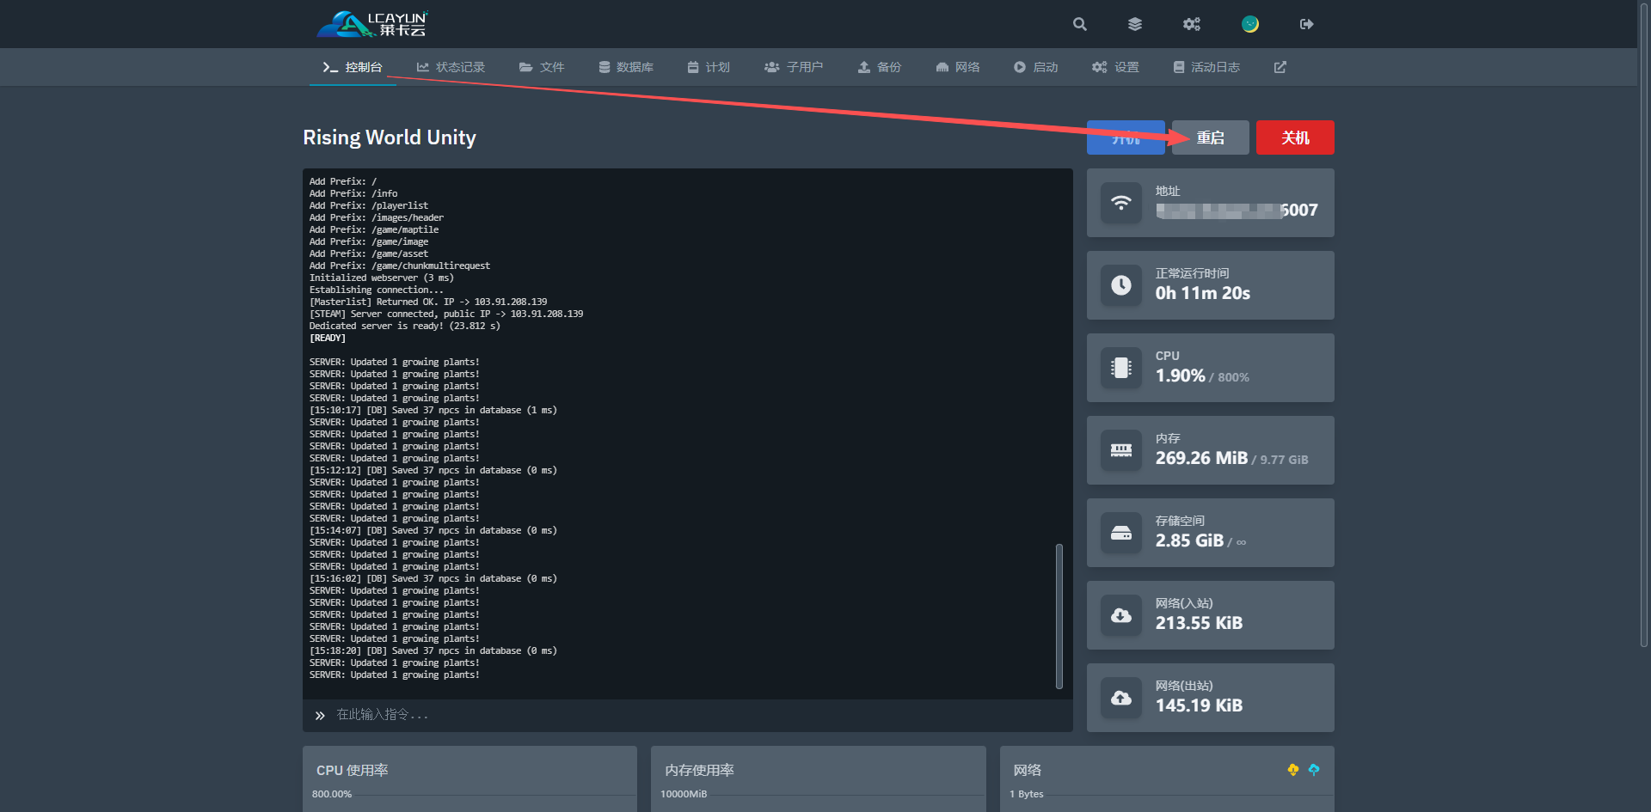Click the uptime value 0h 11m 20s
The width and height of the screenshot is (1651, 812).
[1203, 293]
